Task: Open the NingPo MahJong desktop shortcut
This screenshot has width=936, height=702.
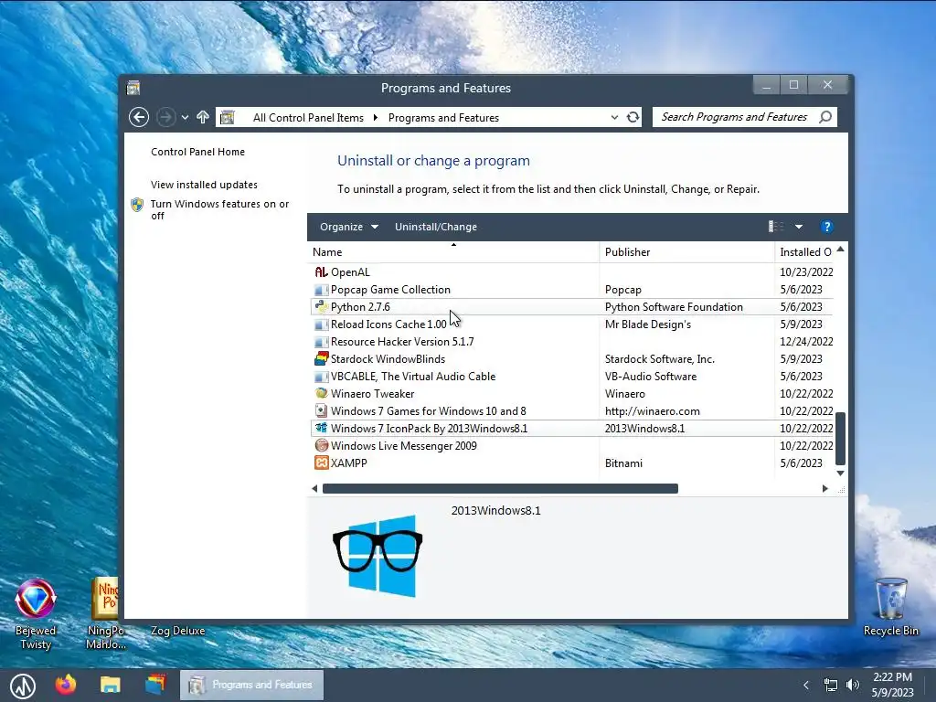Action: coord(106,613)
